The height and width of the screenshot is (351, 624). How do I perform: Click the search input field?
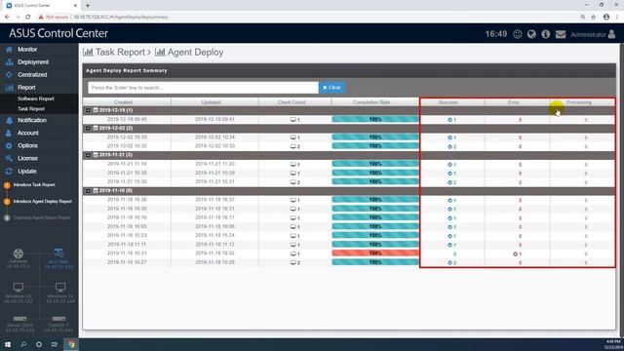coord(203,88)
